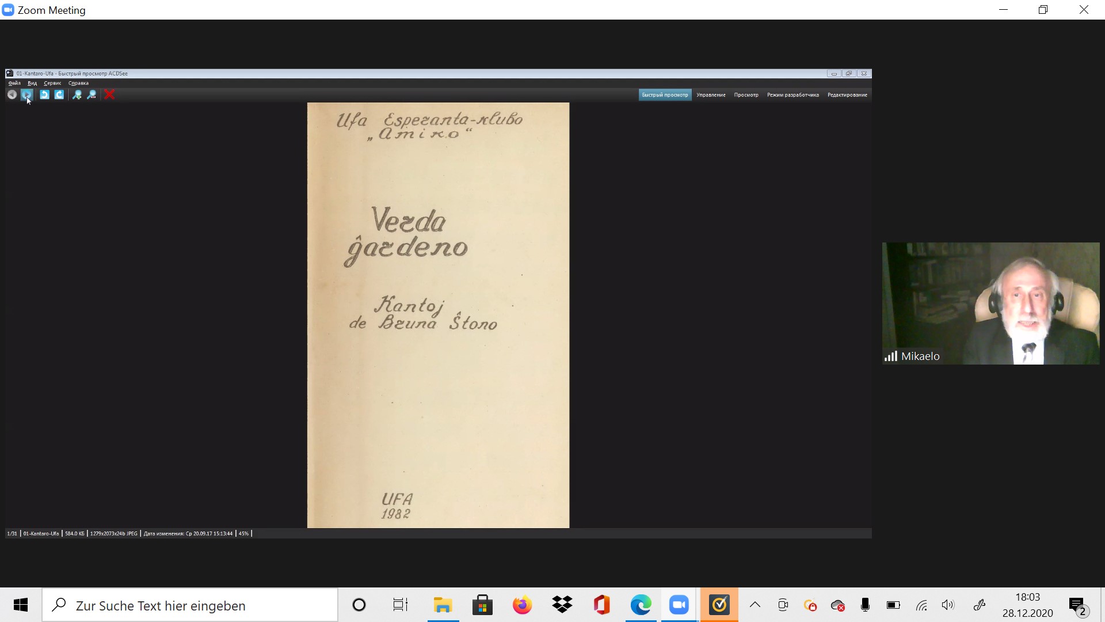
Task: Open the Файл menu
Action: 14,83
